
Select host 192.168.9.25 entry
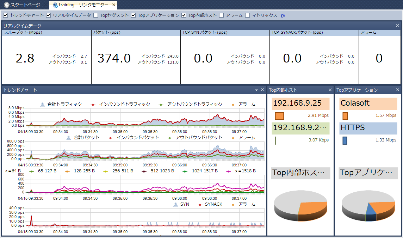tap(300, 104)
